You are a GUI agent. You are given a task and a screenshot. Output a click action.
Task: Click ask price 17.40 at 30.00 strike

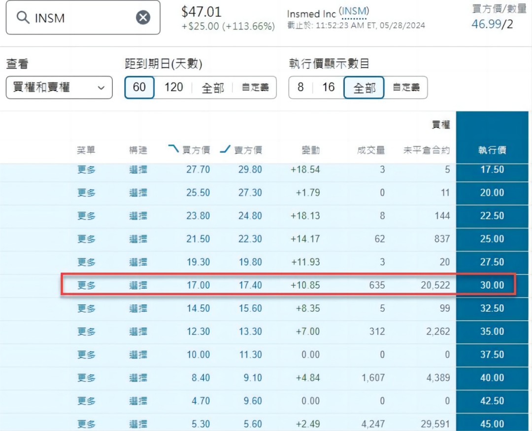coord(250,285)
